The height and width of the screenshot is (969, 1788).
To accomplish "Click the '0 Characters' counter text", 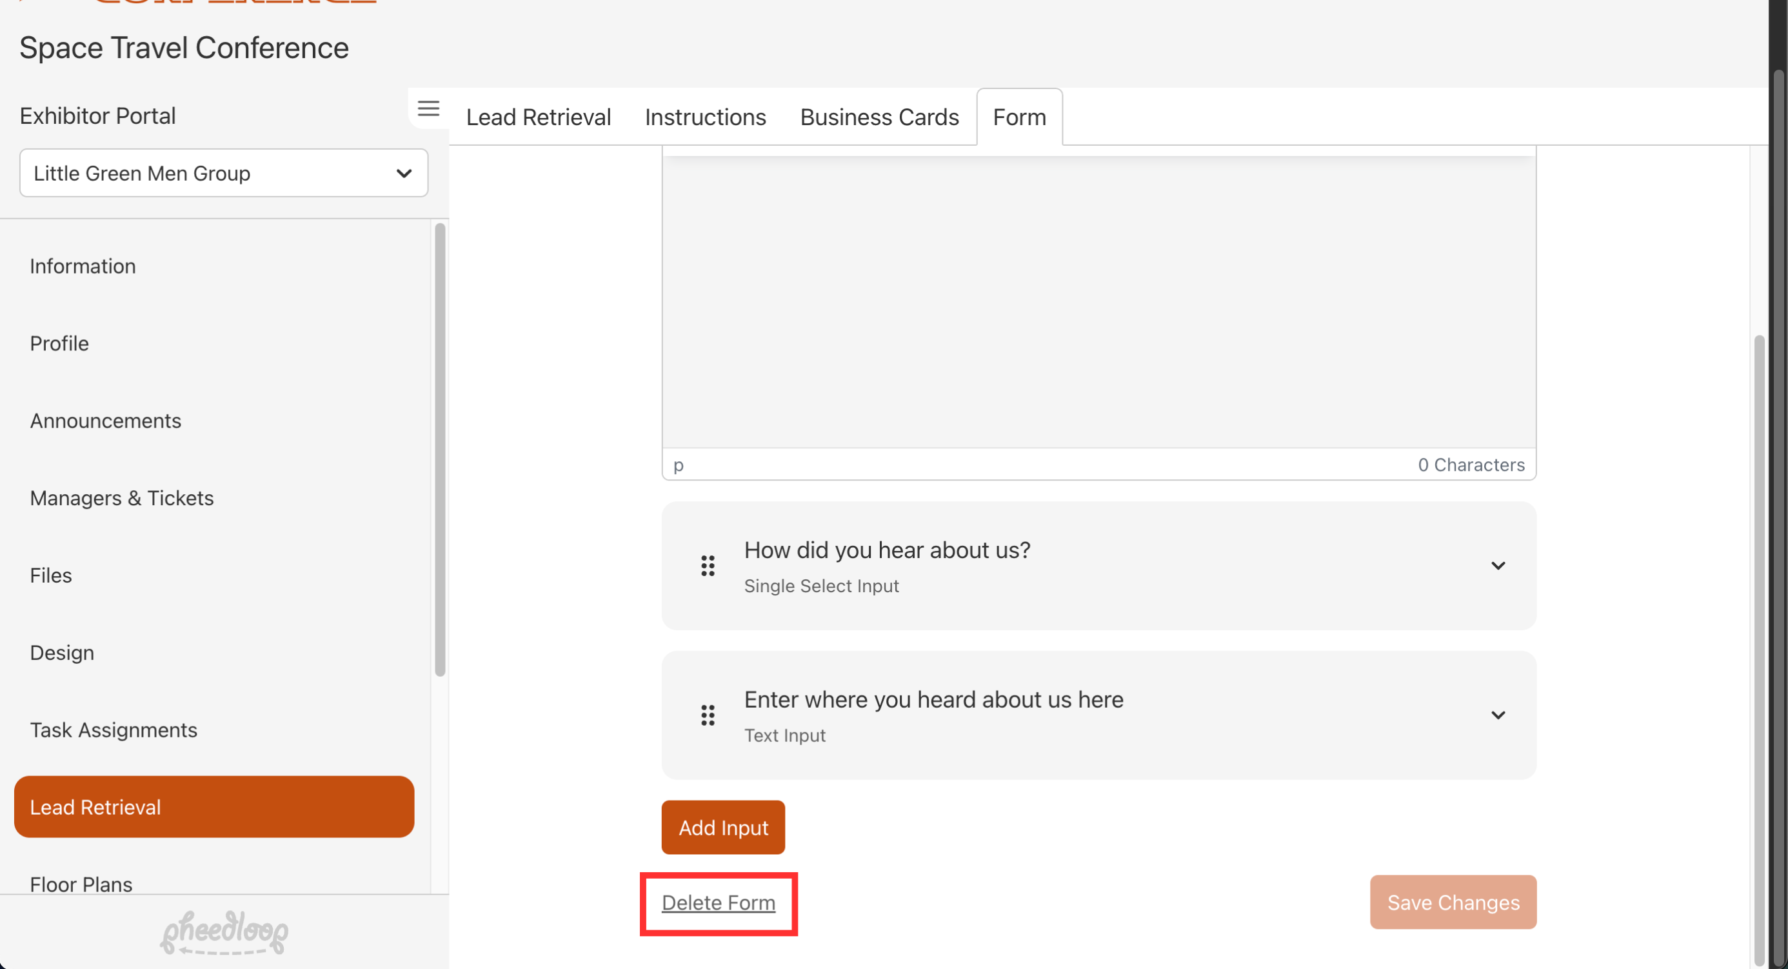I will click(1471, 465).
